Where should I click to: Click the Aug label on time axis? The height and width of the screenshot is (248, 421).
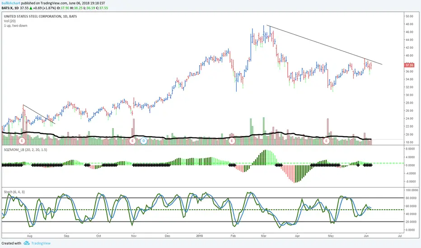click(x=30, y=236)
